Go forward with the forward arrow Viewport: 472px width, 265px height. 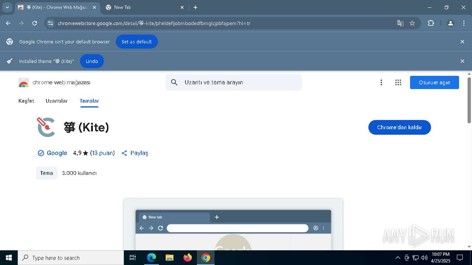(21, 23)
